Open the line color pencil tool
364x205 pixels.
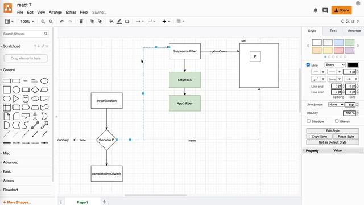click(x=119, y=22)
